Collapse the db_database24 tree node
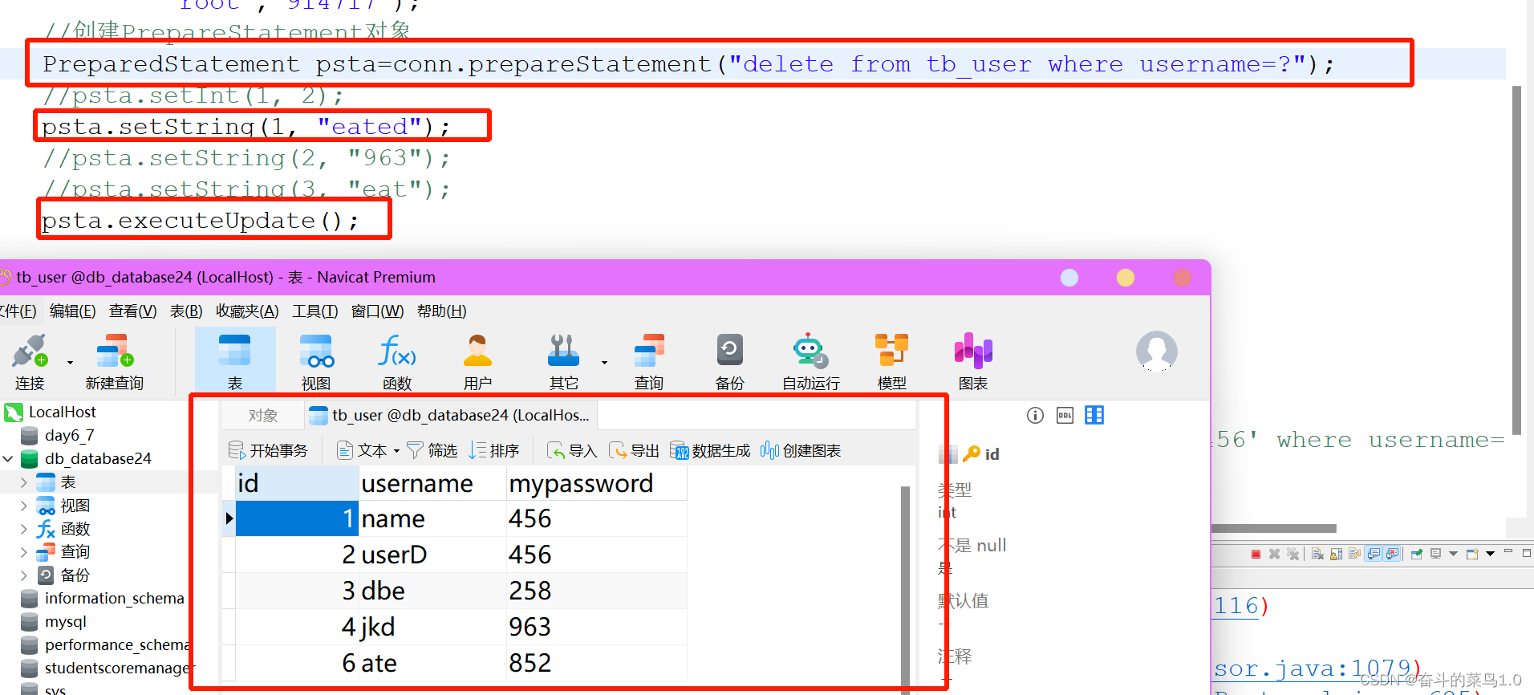Viewport: 1534px width, 695px height. pos(8,459)
